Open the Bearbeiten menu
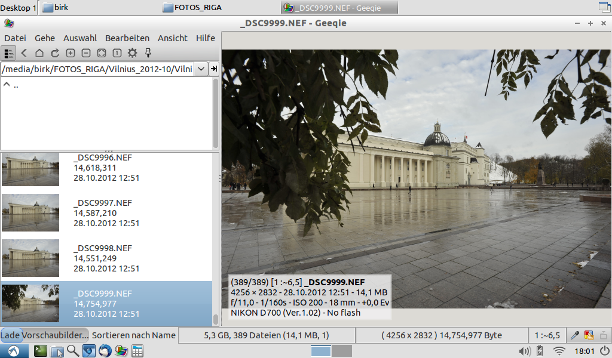Viewport: 612px width, 358px height. pos(127,38)
